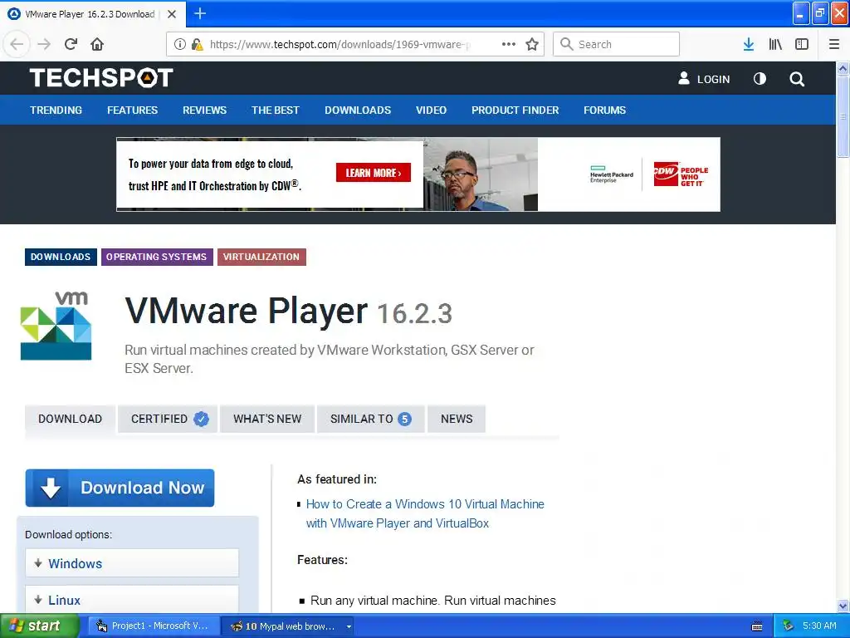The width and height of the screenshot is (850, 638).
Task: Click the browser forward arrow
Action: point(44,44)
